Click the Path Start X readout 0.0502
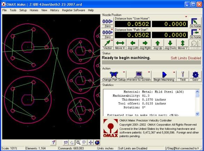This screenshot has height=151, width=204. pos(133,35)
